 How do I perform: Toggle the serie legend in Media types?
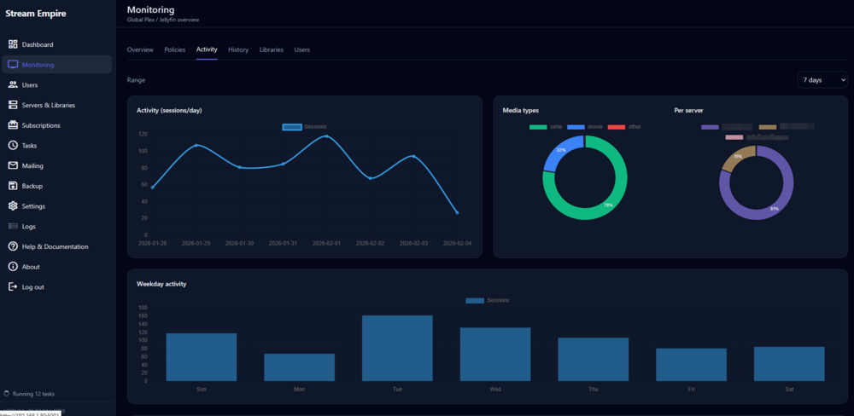546,127
